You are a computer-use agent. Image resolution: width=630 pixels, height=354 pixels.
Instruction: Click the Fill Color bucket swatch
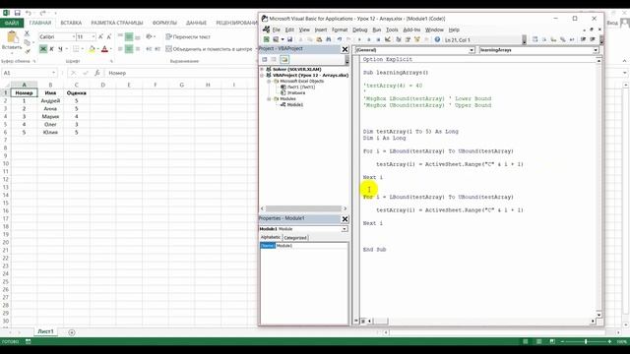point(92,49)
